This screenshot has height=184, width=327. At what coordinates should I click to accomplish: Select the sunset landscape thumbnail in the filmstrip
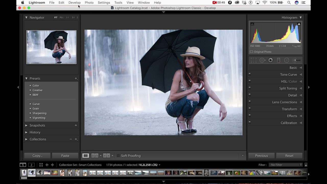47,173
